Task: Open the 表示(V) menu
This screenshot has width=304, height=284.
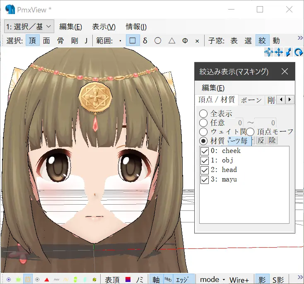Action: pyautogui.click(x=104, y=26)
